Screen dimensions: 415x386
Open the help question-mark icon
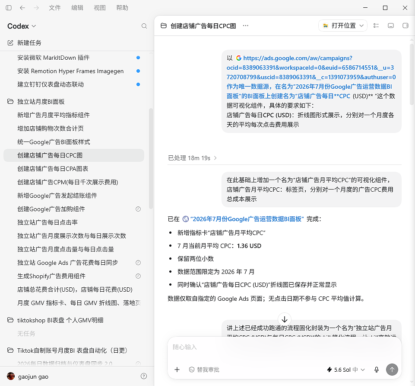(144, 376)
